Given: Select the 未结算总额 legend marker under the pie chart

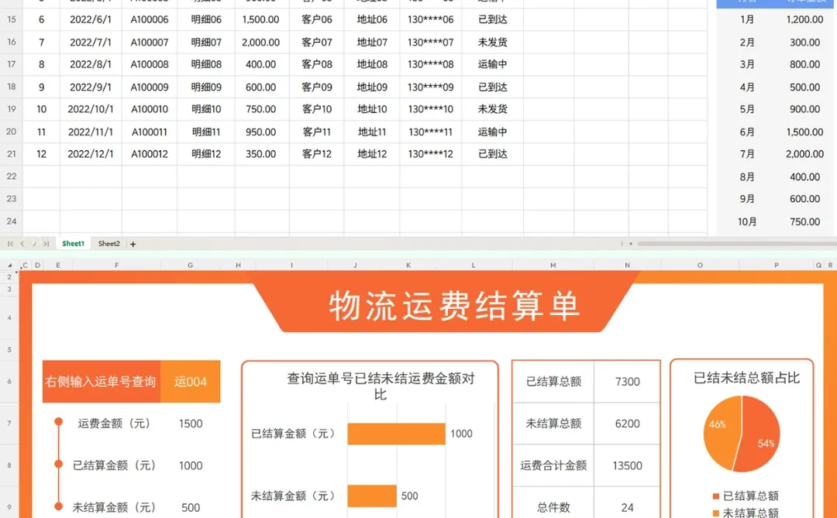Looking at the screenshot, I should coord(715,513).
